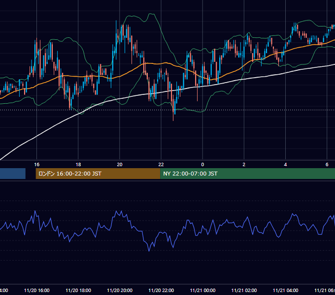Click the 22 hour label on price chart axis
This screenshot has width=335, height=295.
161,165
